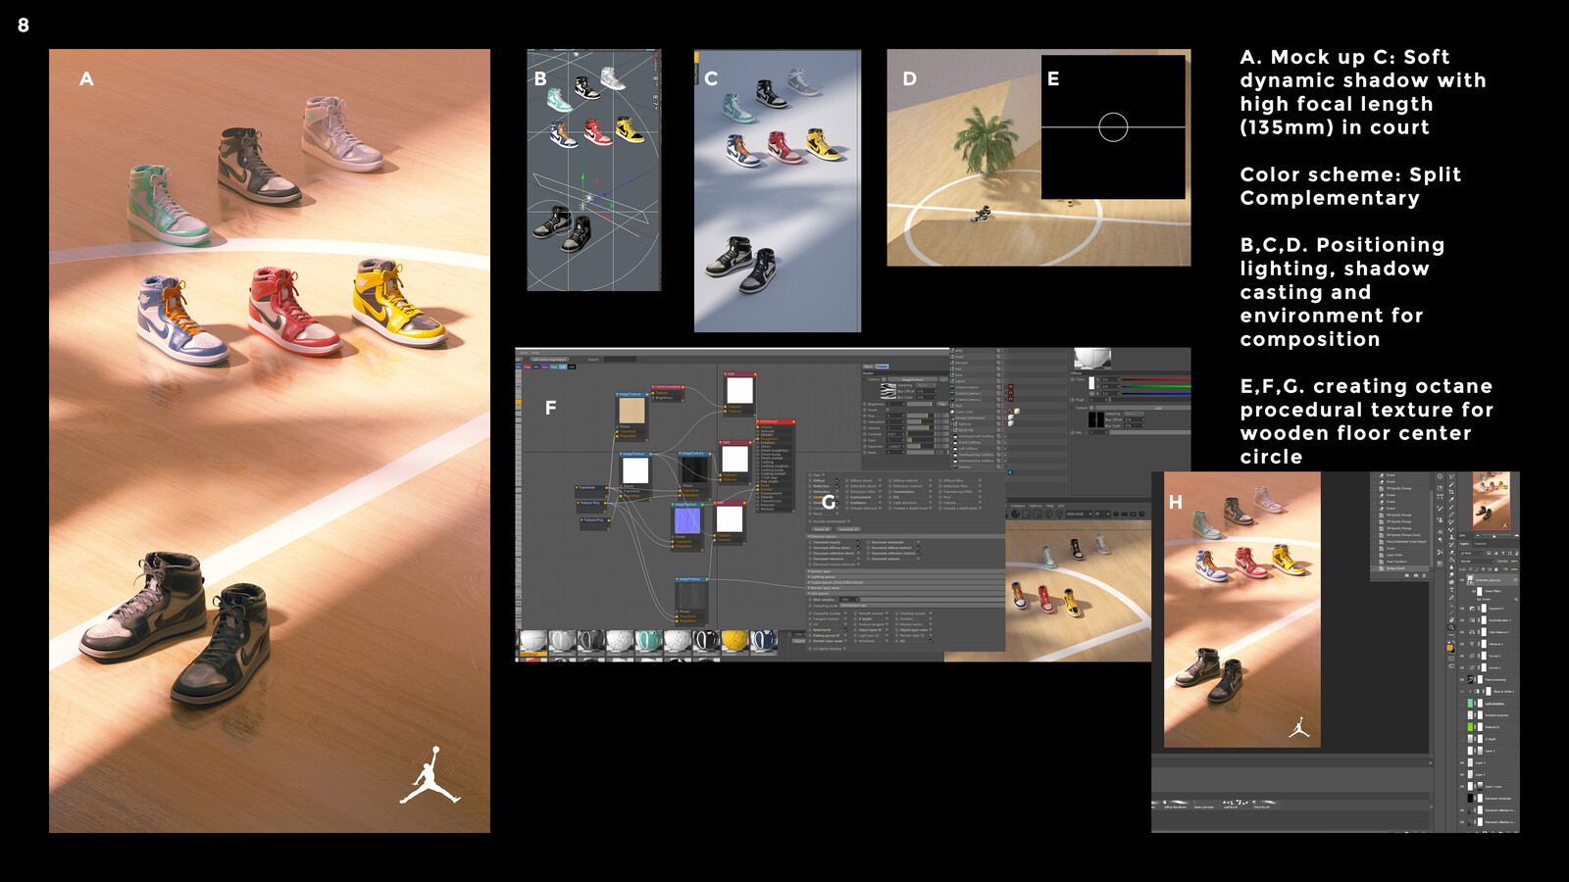Click Quick Mask mode icon below color swatches
Image resolution: width=1569 pixels, height=882 pixels.
1451,659
